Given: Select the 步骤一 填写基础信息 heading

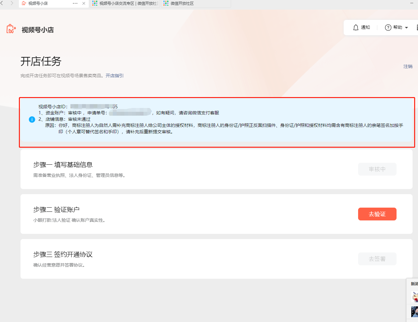Looking at the screenshot, I should tap(63, 165).
